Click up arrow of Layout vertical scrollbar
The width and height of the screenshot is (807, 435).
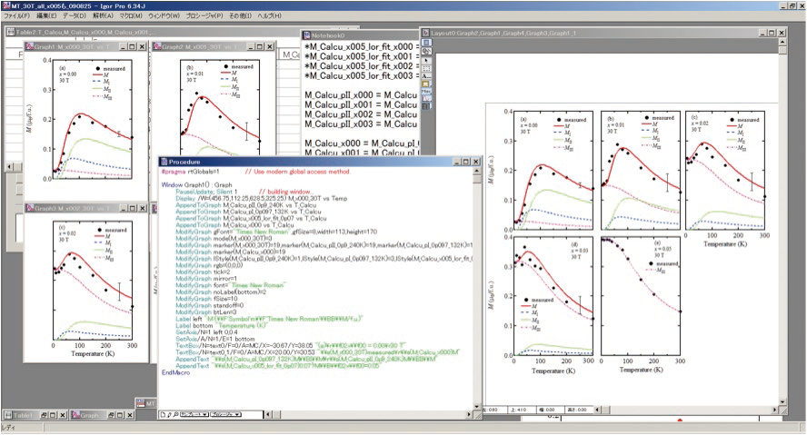[782, 43]
